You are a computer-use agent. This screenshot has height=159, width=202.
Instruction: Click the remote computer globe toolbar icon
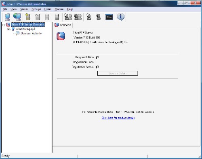17,17
